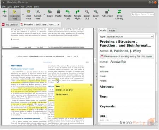Focus the search field in the toolbar

click(x=143, y=14)
